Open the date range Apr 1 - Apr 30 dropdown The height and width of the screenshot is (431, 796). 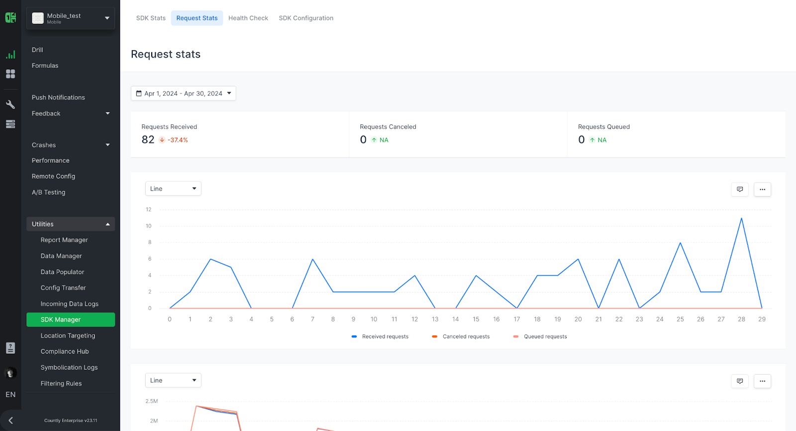tap(184, 93)
